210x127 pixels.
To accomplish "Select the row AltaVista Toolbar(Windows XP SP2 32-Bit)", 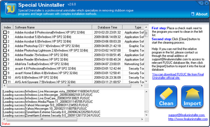I will pyautogui.click(x=73, y=64).
